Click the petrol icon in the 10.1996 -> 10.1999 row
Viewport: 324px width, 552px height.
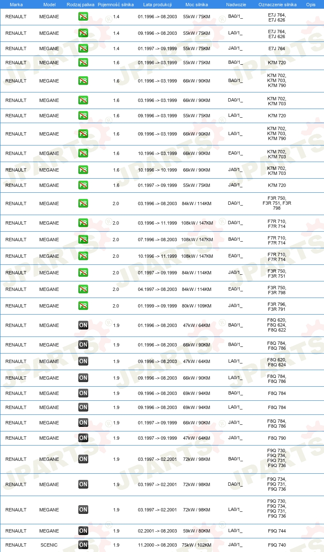(x=83, y=170)
